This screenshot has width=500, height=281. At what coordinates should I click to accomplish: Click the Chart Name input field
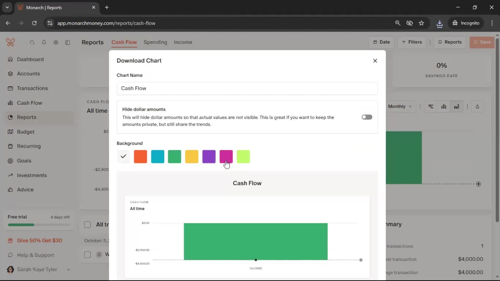(x=247, y=88)
